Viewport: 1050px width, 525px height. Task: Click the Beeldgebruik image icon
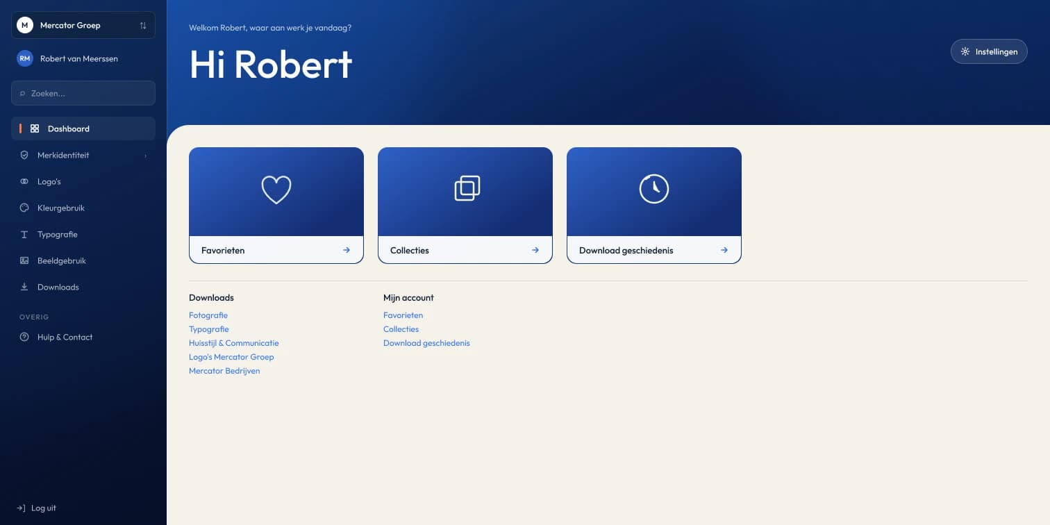tap(24, 260)
